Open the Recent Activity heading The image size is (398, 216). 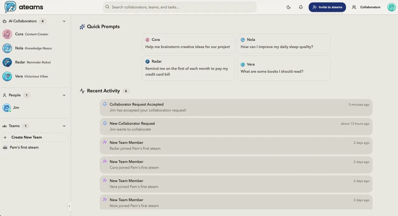pyautogui.click(x=103, y=90)
